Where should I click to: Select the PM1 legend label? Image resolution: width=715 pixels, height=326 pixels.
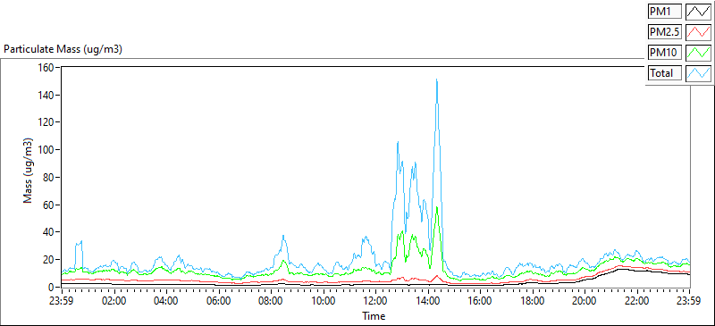[x=665, y=12]
